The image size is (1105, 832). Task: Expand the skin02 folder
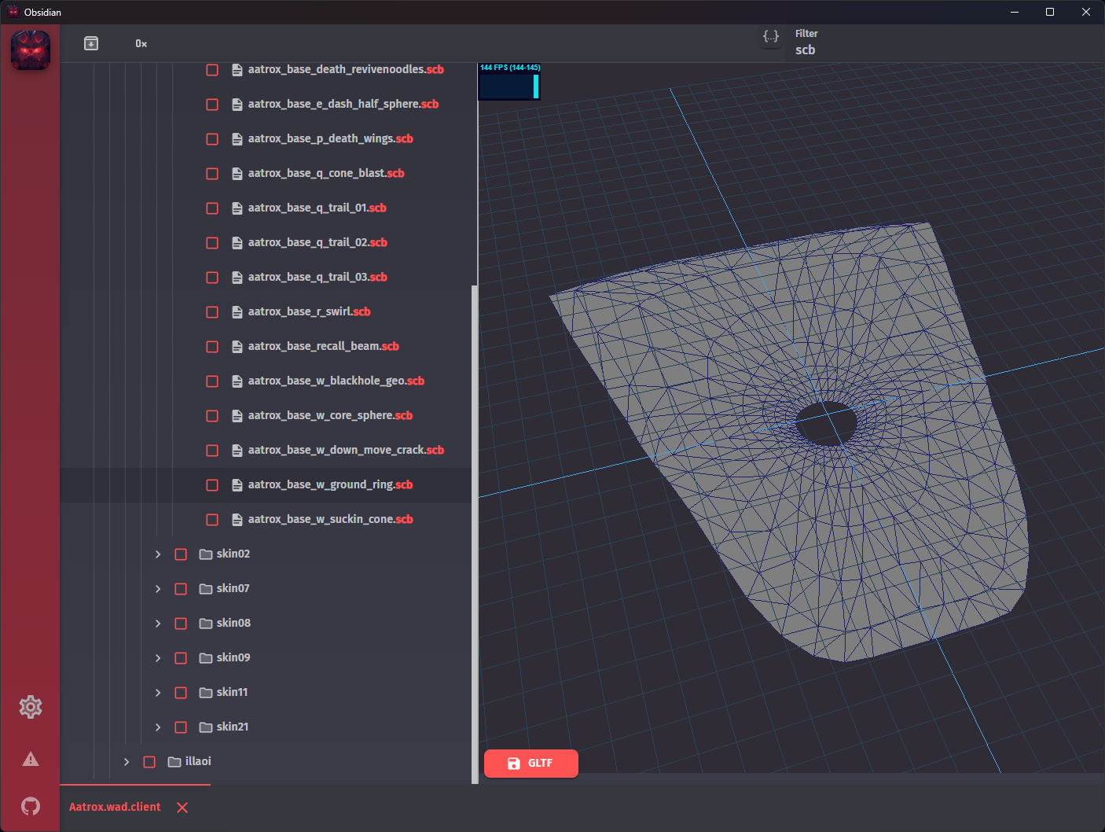coord(158,554)
